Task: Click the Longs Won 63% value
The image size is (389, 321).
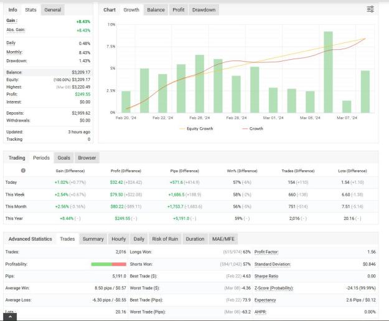Action: [246, 252]
